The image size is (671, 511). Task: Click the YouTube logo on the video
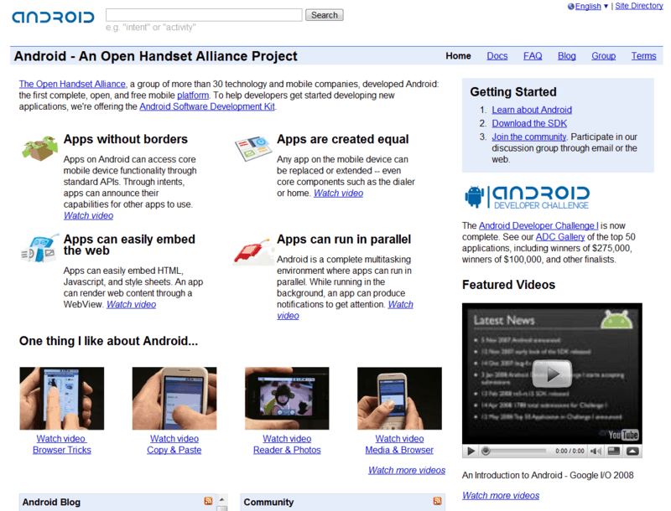click(623, 435)
